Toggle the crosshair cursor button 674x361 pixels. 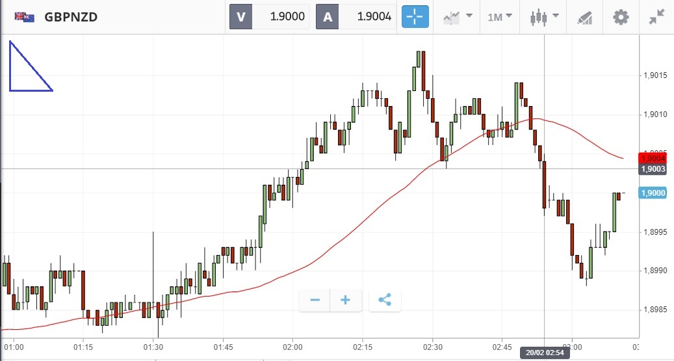(415, 17)
